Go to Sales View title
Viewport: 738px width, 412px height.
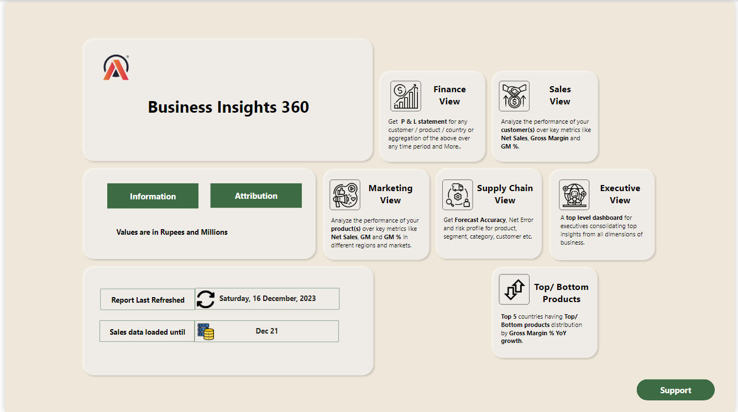point(559,95)
